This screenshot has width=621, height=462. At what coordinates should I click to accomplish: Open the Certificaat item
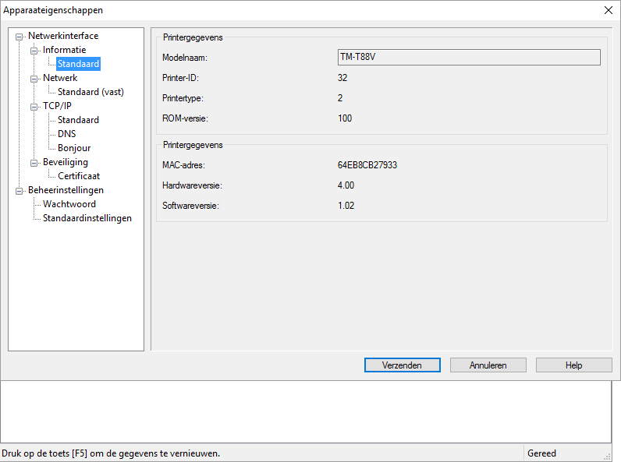(79, 176)
